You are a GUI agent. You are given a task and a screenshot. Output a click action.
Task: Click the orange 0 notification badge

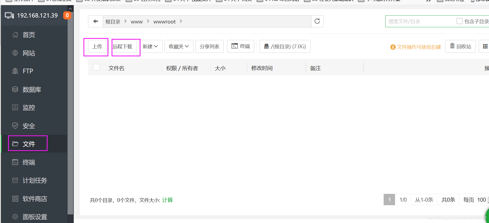pyautogui.click(x=67, y=15)
